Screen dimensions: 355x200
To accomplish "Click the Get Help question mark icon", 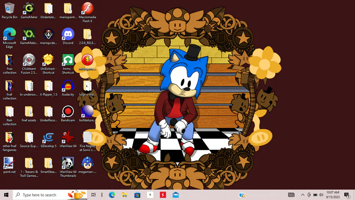I will 241,195.
